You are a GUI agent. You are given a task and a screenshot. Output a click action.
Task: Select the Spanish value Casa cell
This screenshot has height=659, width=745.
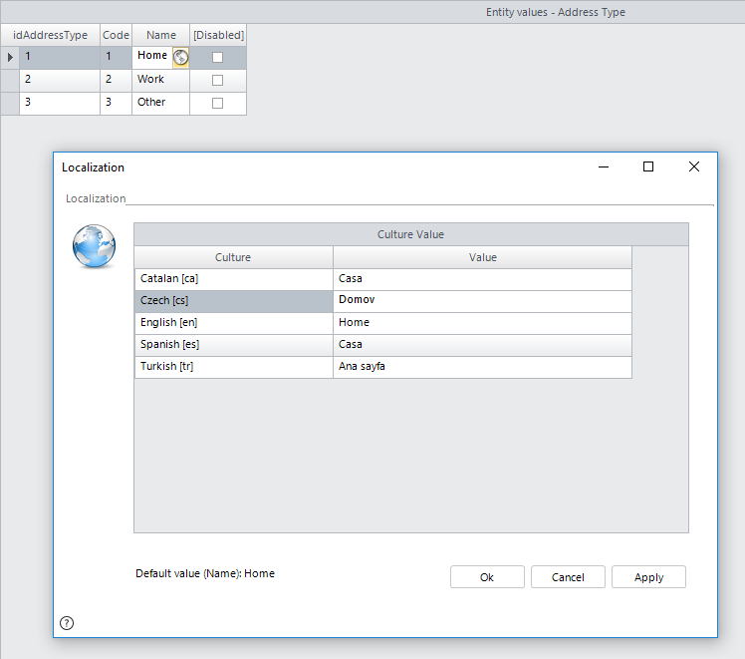482,345
